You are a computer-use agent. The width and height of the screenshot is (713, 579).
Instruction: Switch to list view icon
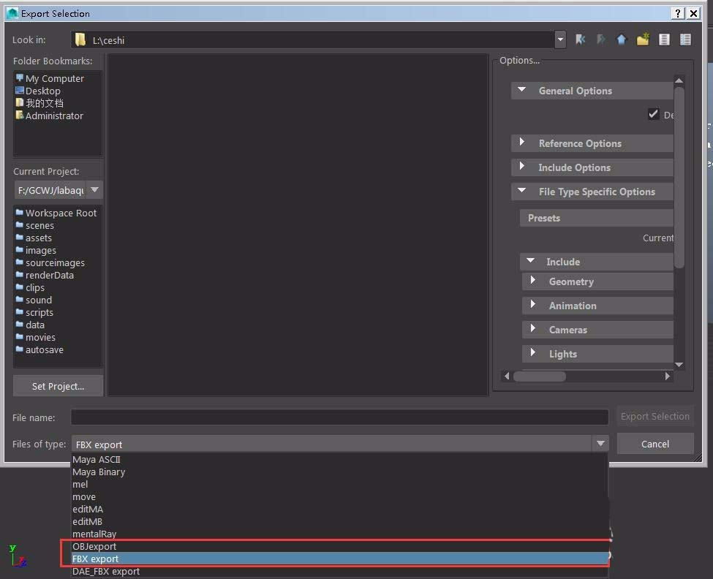664,39
